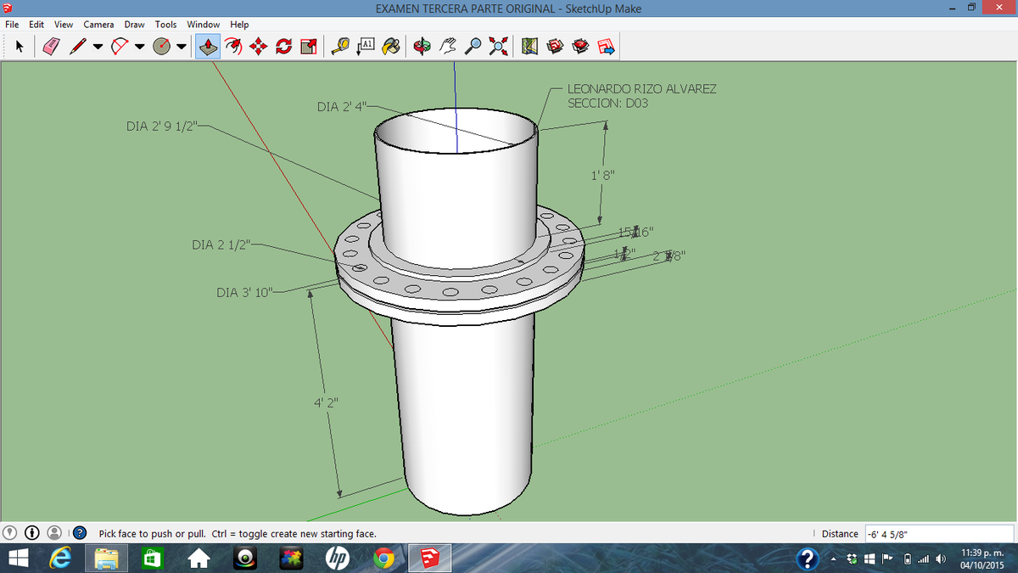
Task: Activate the Paint Bucket tool
Action: pyautogui.click(x=390, y=46)
